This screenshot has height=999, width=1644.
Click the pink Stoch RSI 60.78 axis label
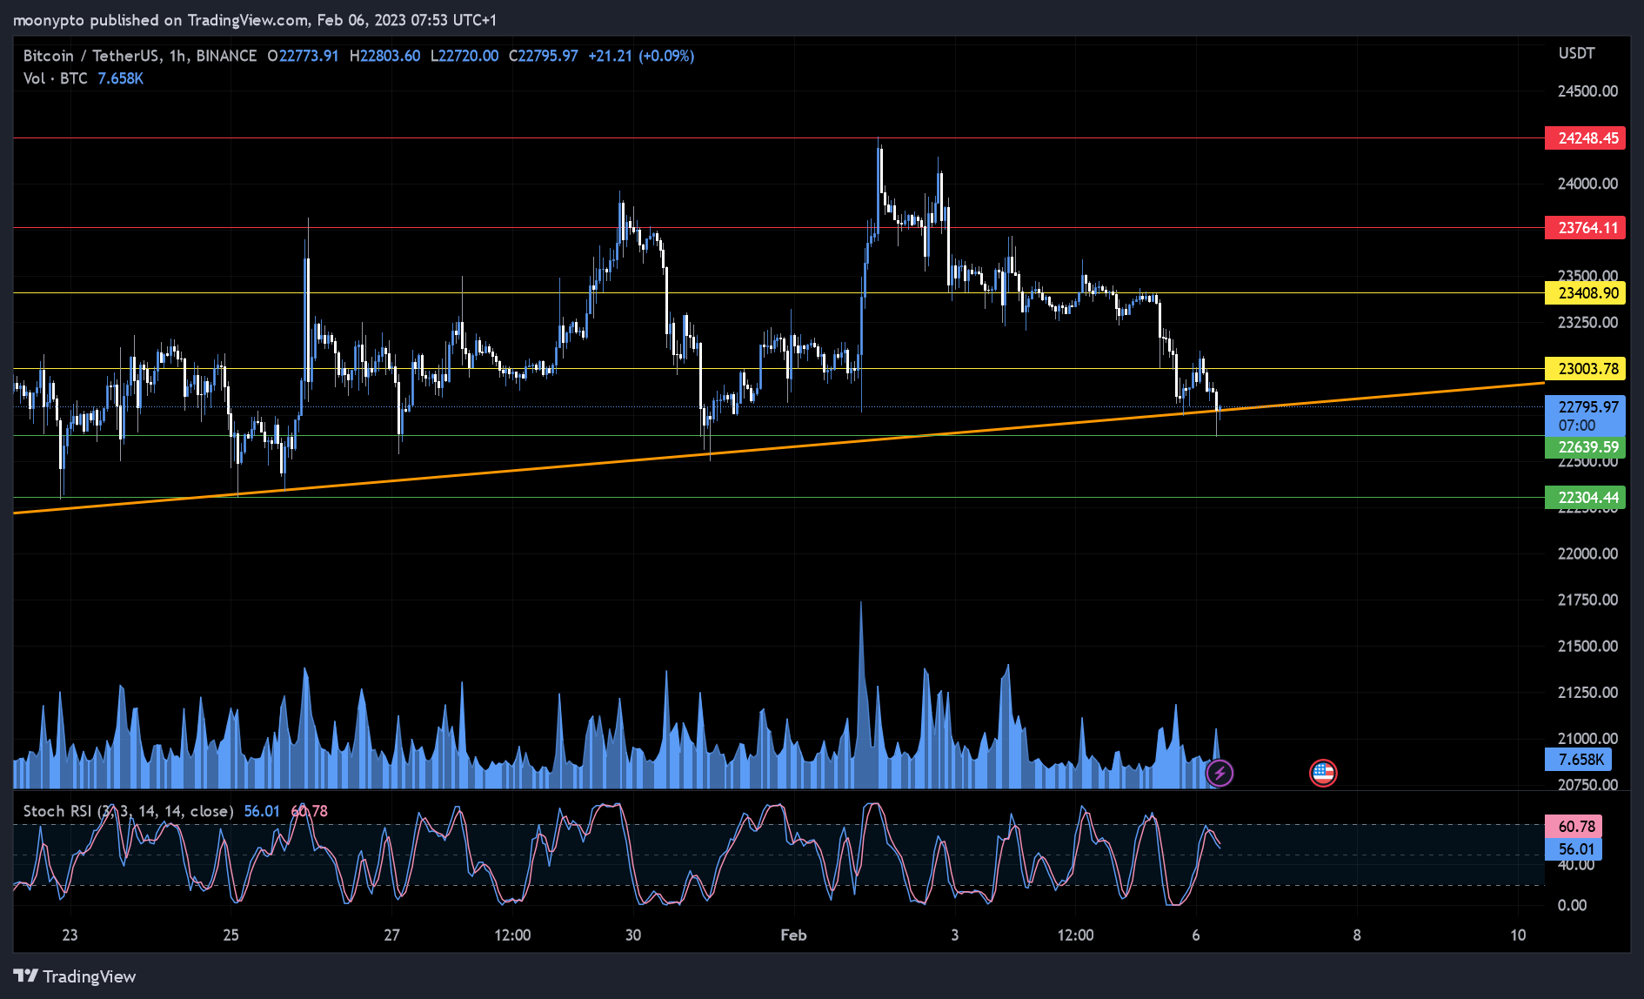pos(1574,827)
